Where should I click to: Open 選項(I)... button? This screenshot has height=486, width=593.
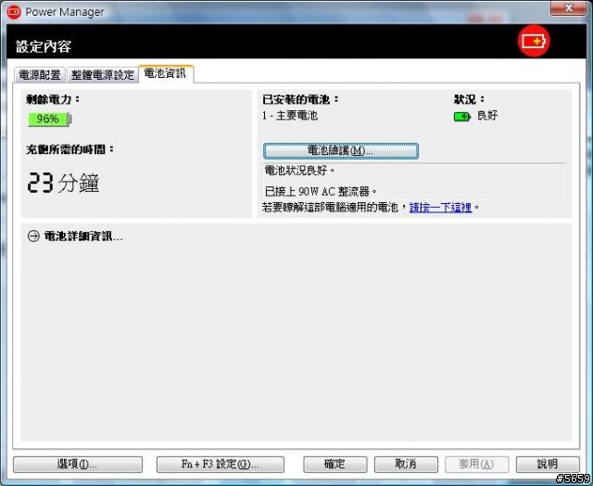[78, 464]
